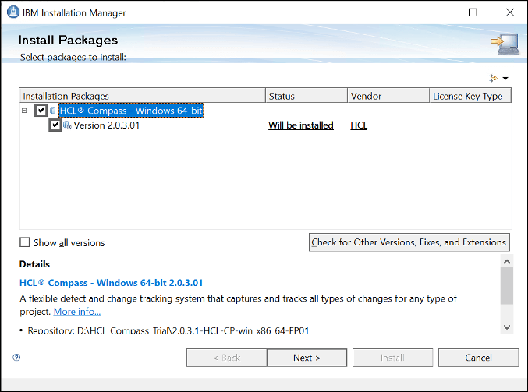Image resolution: width=528 pixels, height=392 pixels.
Task: Click the 'Will be installed' status text
Action: [301, 125]
